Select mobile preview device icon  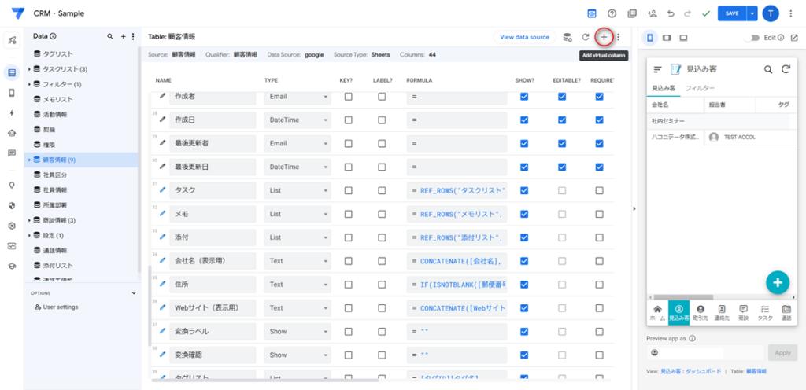(x=649, y=38)
